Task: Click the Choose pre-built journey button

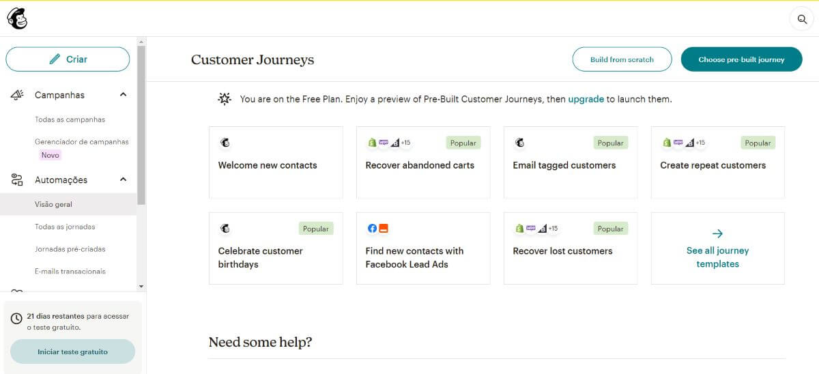Action: tap(741, 59)
